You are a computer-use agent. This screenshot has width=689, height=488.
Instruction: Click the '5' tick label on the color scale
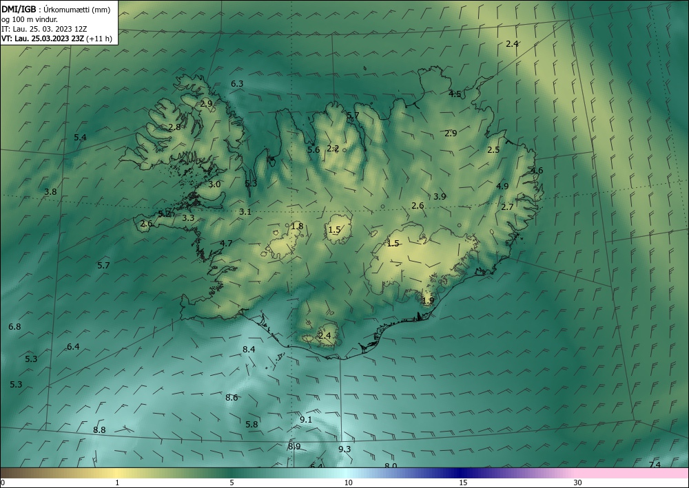[232, 482]
